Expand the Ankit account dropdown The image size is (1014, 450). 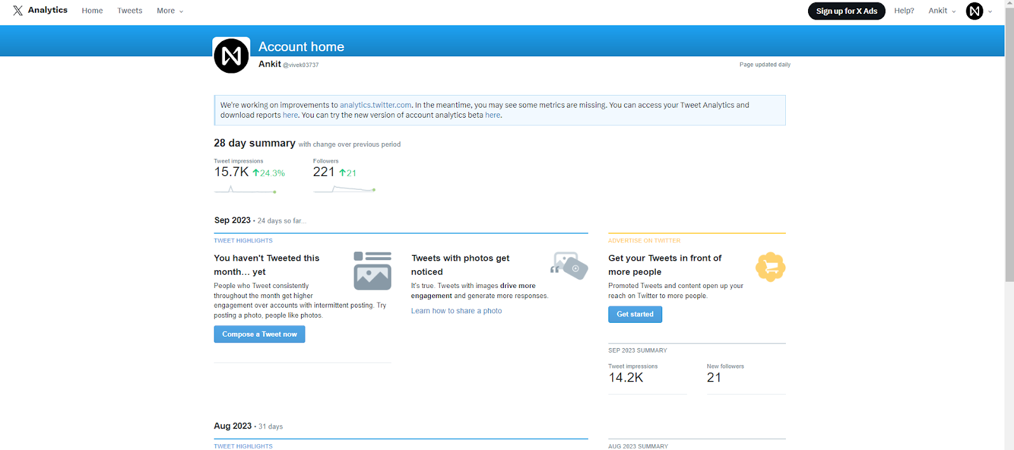point(942,11)
